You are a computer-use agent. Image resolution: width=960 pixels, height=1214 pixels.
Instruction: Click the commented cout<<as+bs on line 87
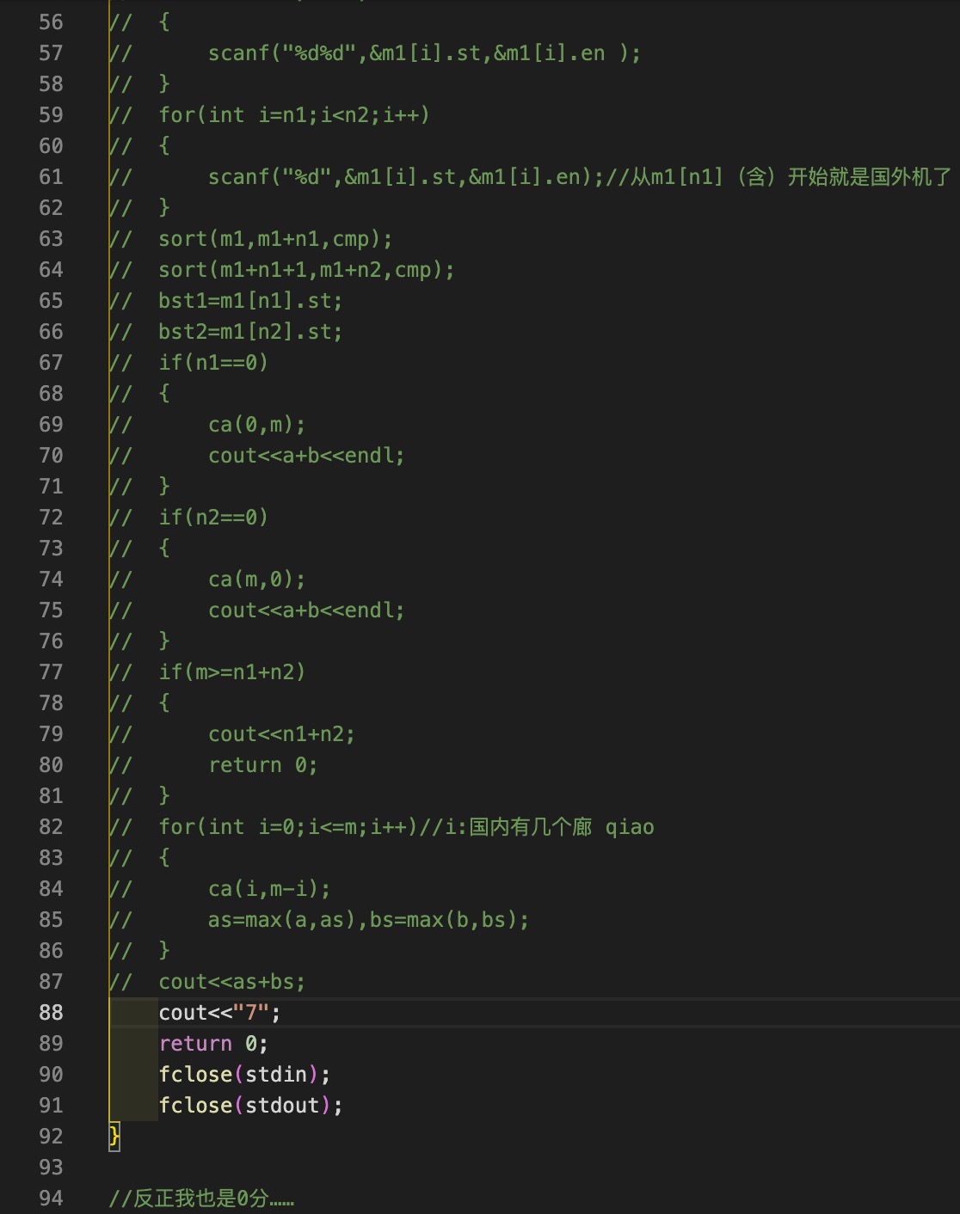click(231, 982)
